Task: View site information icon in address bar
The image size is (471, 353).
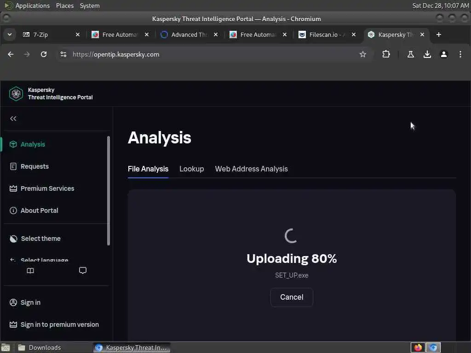Action: click(x=63, y=54)
